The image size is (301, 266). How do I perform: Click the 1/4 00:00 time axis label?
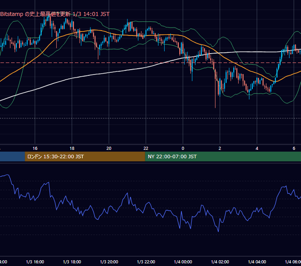(183, 262)
